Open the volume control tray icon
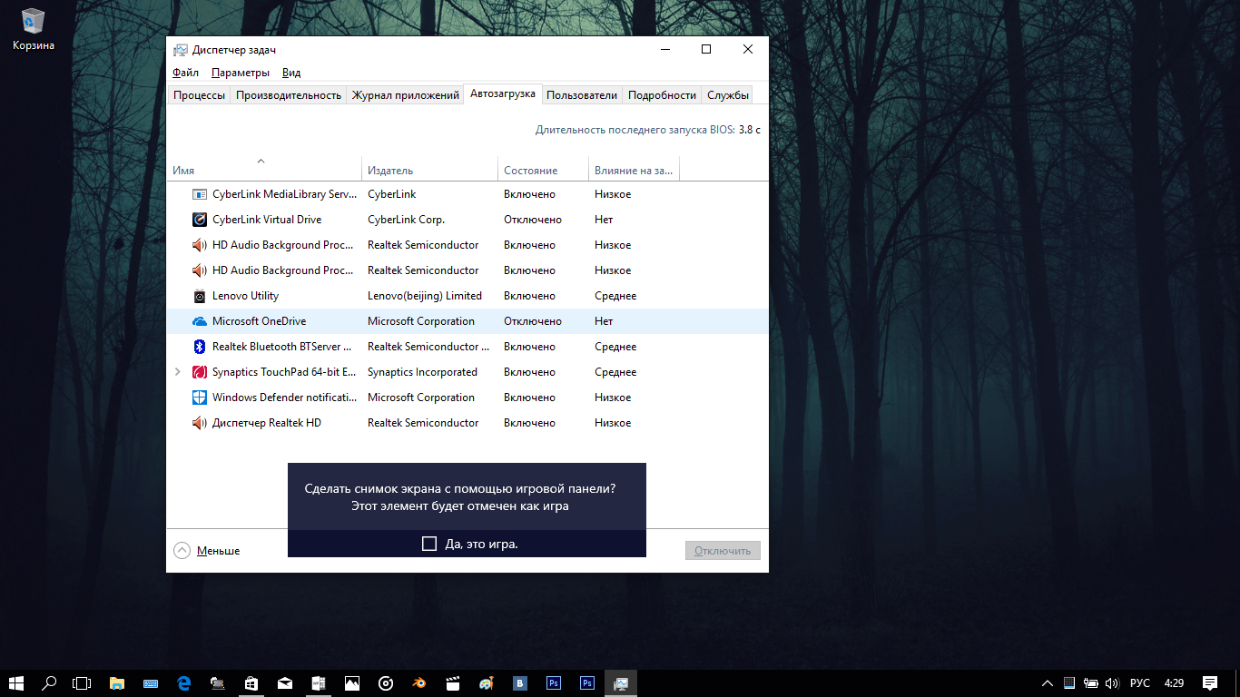1240x697 pixels. [x=1112, y=683]
